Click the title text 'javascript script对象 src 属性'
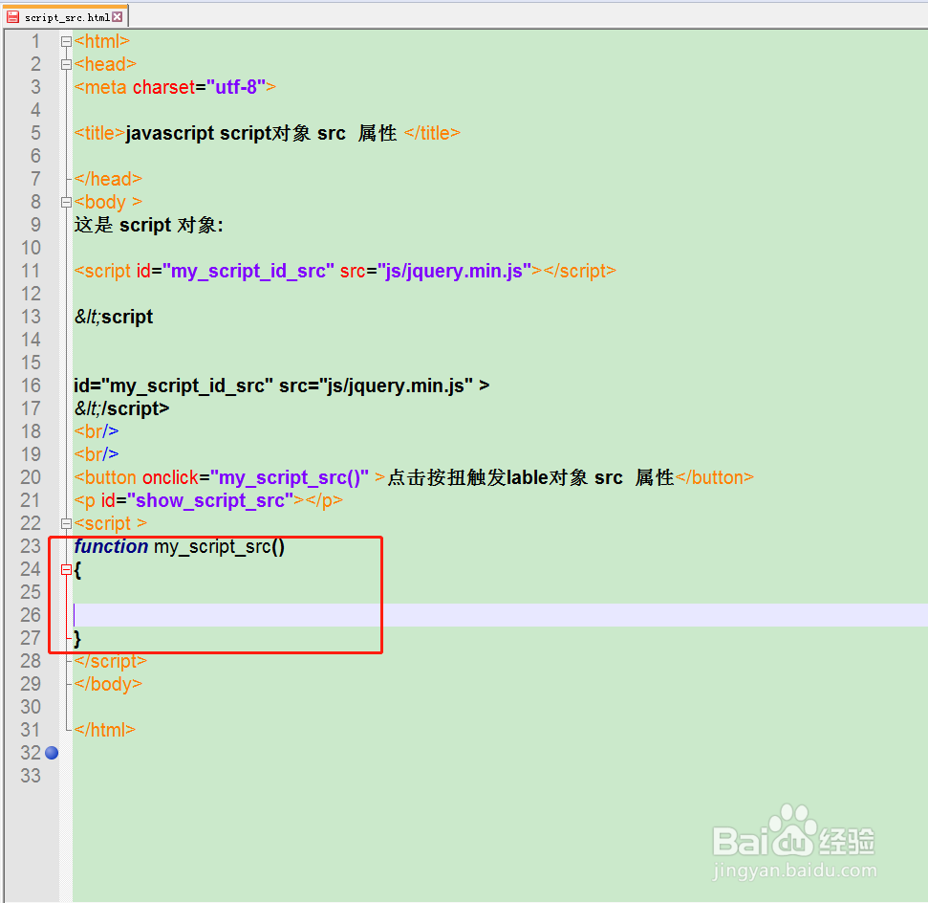Screen dimensions: 928x903 click(x=262, y=133)
